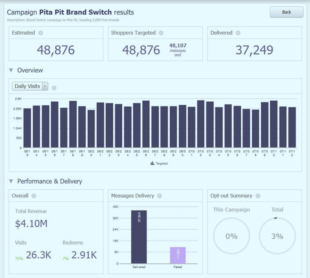Click the Estimated 48,876 number
310x278 pixels.
(x=56, y=50)
